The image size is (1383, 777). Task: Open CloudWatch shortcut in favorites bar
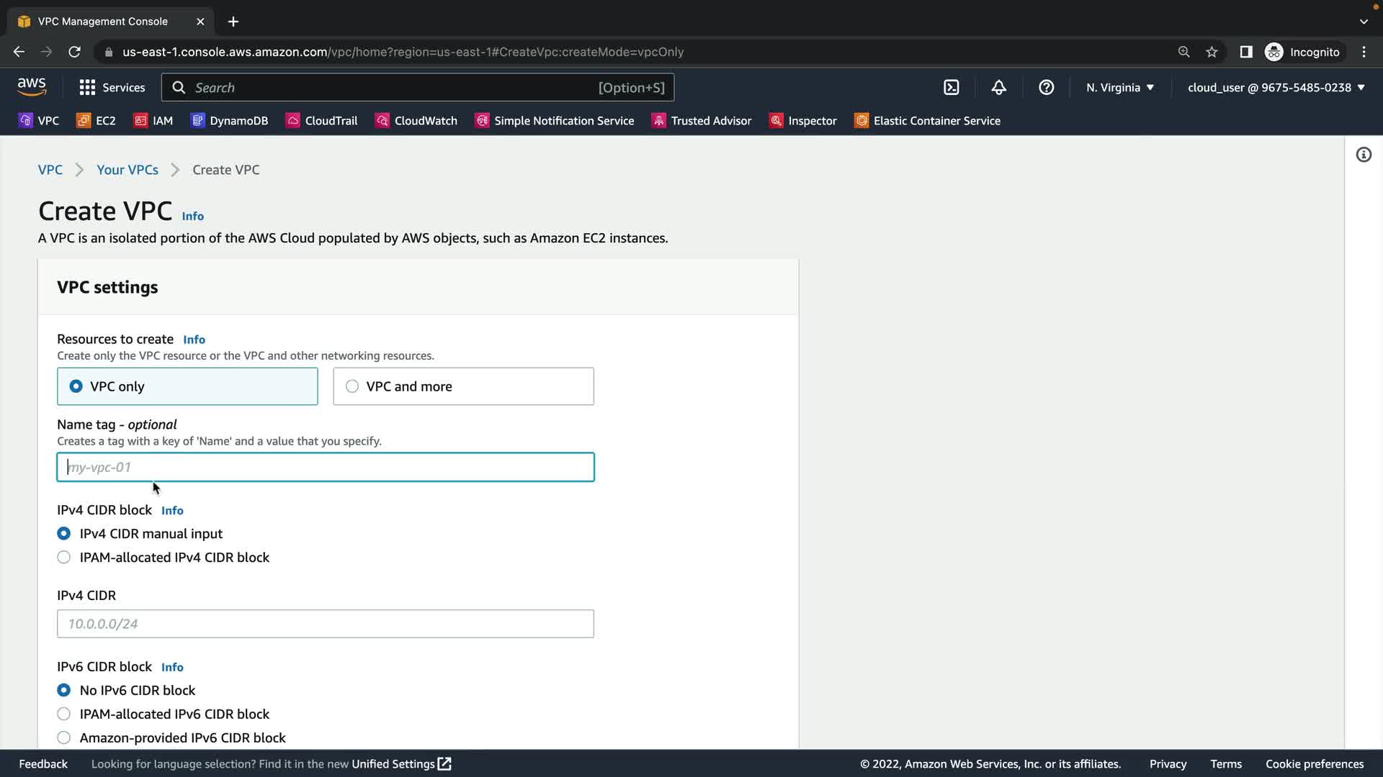pos(416,121)
